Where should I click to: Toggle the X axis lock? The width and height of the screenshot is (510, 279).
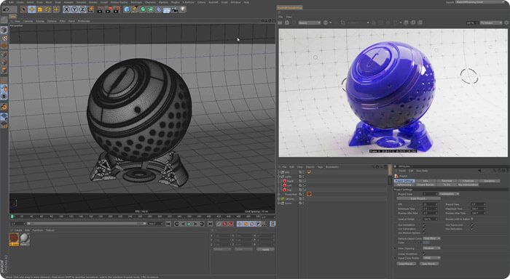67,9
